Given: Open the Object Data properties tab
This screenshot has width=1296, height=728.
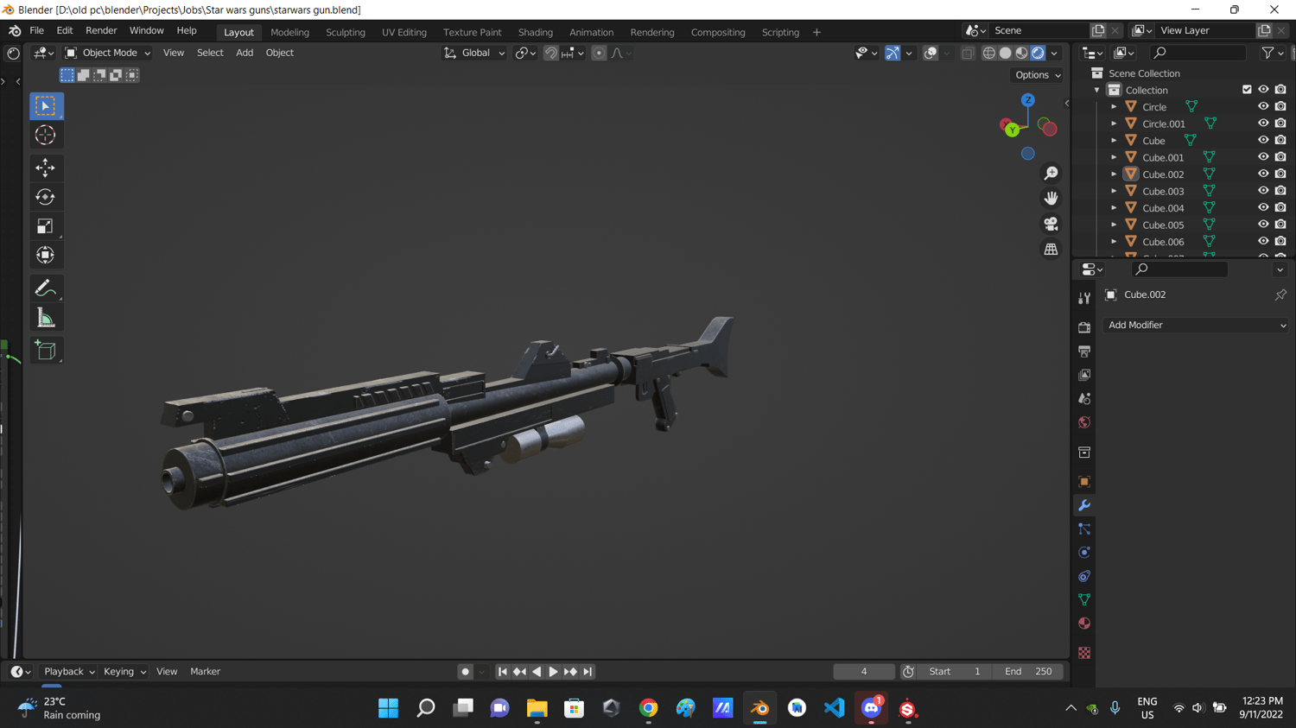Looking at the screenshot, I should pyautogui.click(x=1084, y=599).
